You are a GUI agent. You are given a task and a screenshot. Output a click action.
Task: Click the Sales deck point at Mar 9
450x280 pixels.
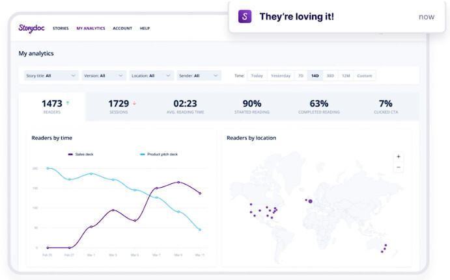(x=178, y=182)
